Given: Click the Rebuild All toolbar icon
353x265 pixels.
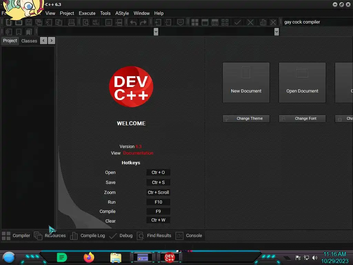Looking at the screenshot, I should click(x=225, y=22).
